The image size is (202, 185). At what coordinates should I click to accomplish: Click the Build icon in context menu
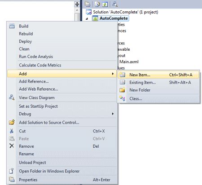[12, 26]
